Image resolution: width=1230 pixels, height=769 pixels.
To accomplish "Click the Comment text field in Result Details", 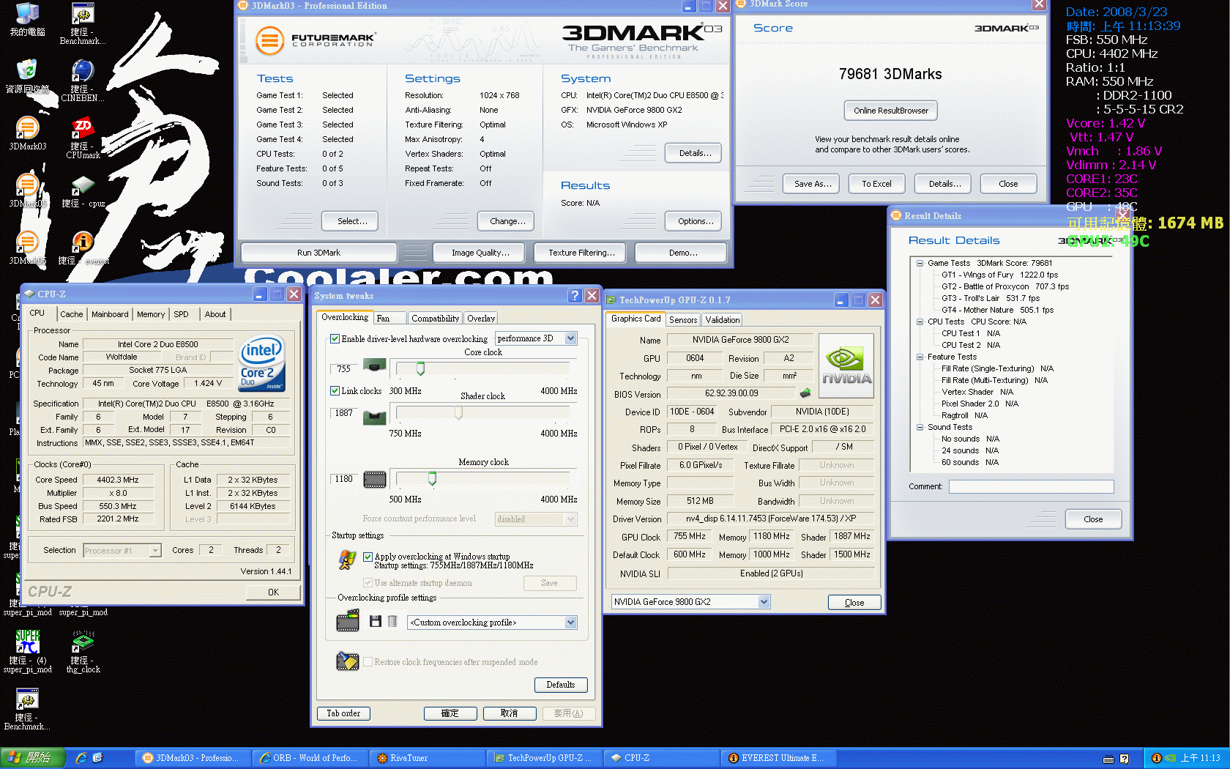I will coord(1031,486).
